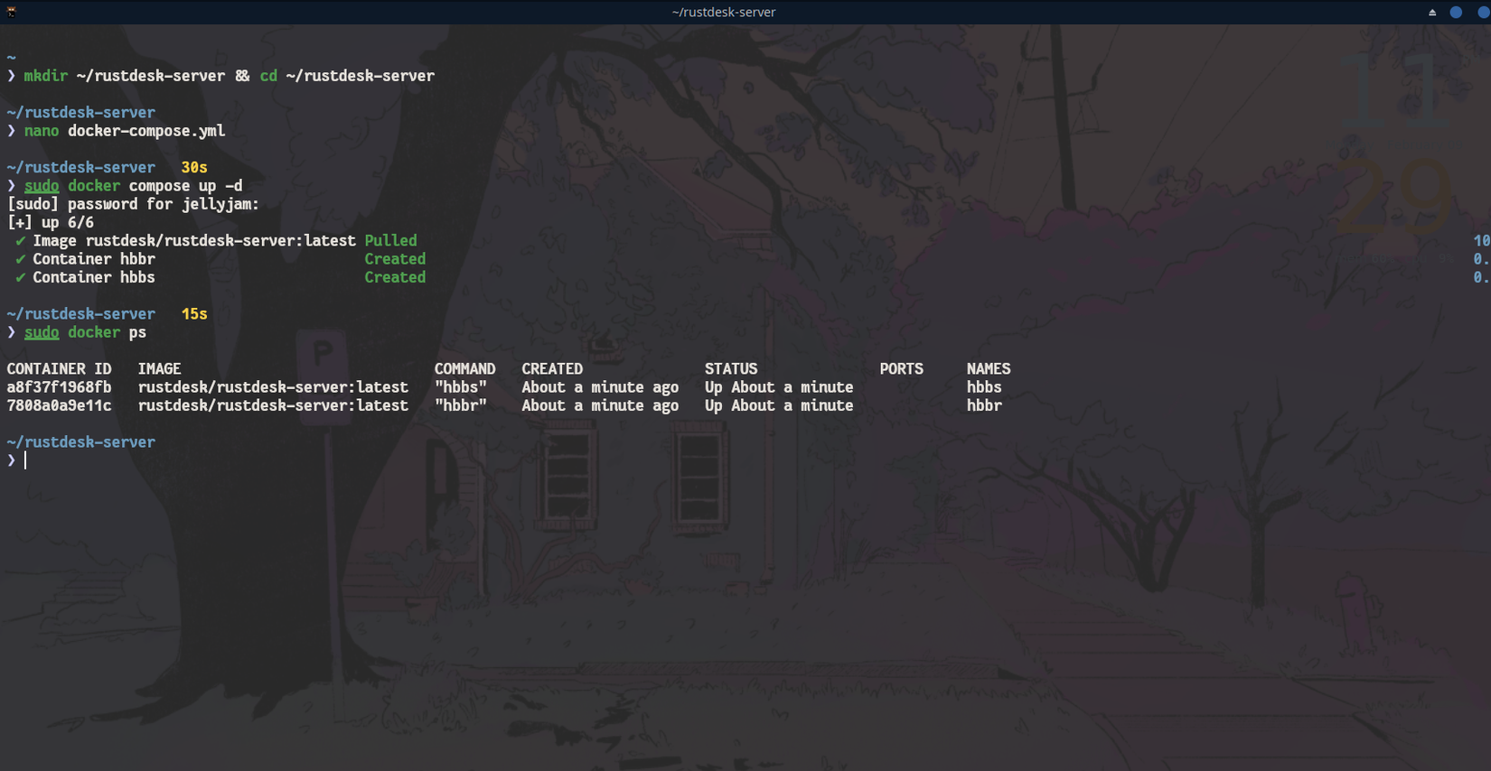Image resolution: width=1491 pixels, height=771 pixels.
Task: Click the 'Container hbbr' line
Action: pos(94,259)
